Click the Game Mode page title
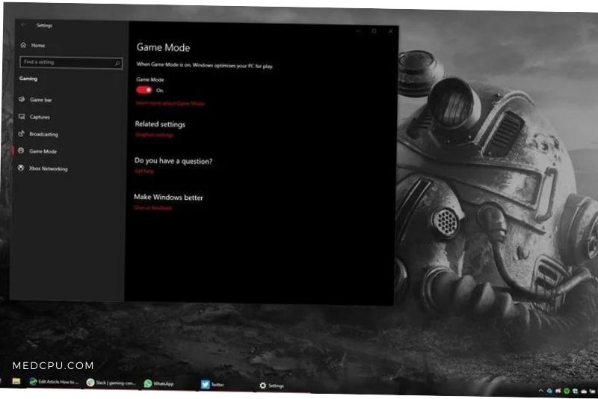Screen dimensions: 598x399 coord(163,47)
